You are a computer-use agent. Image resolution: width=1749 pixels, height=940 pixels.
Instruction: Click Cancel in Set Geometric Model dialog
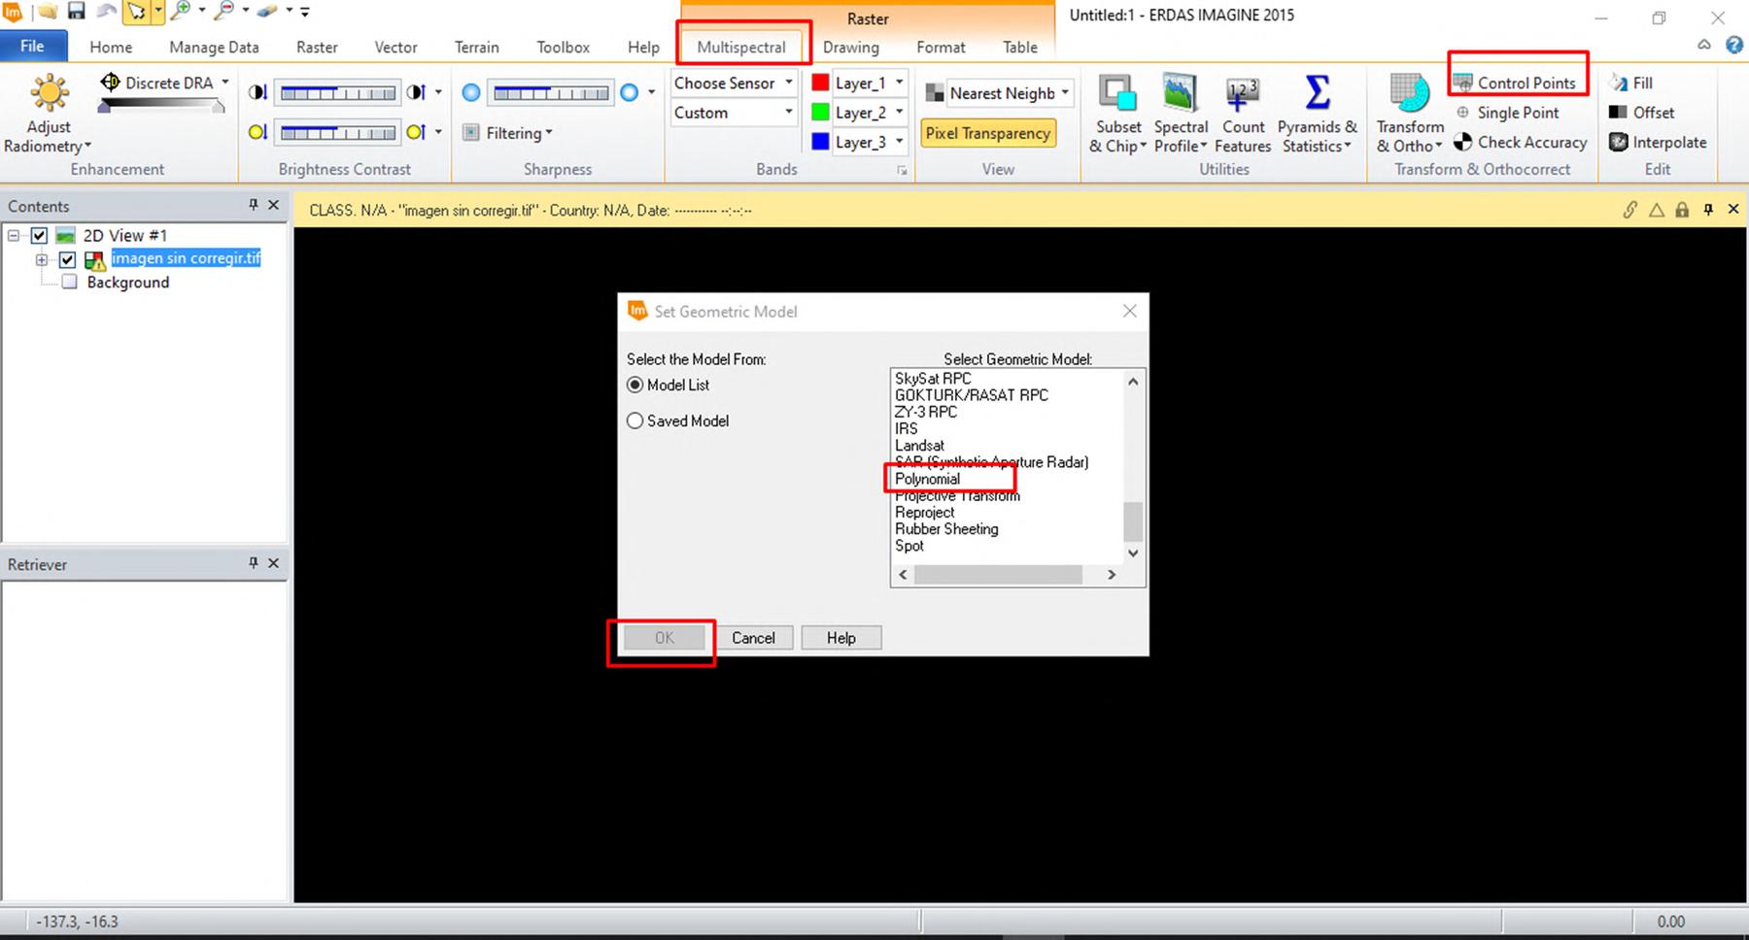point(753,638)
